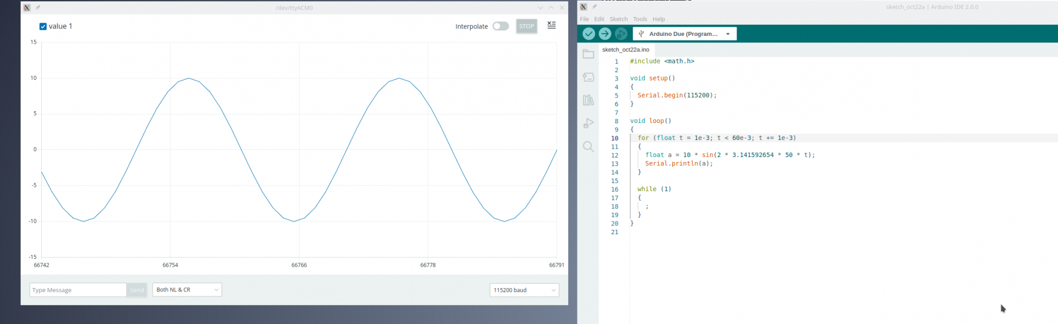This screenshot has width=1058, height=324.
Task: Open the Sketchbook folder icon in sidebar
Action: pos(589,54)
